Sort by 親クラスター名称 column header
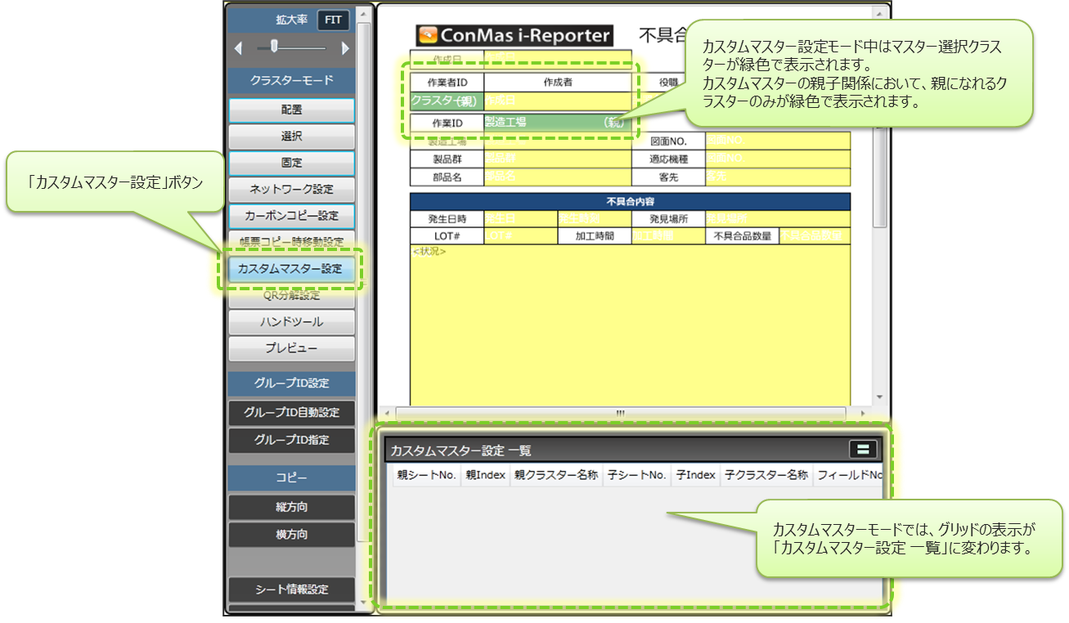 pyautogui.click(x=555, y=475)
